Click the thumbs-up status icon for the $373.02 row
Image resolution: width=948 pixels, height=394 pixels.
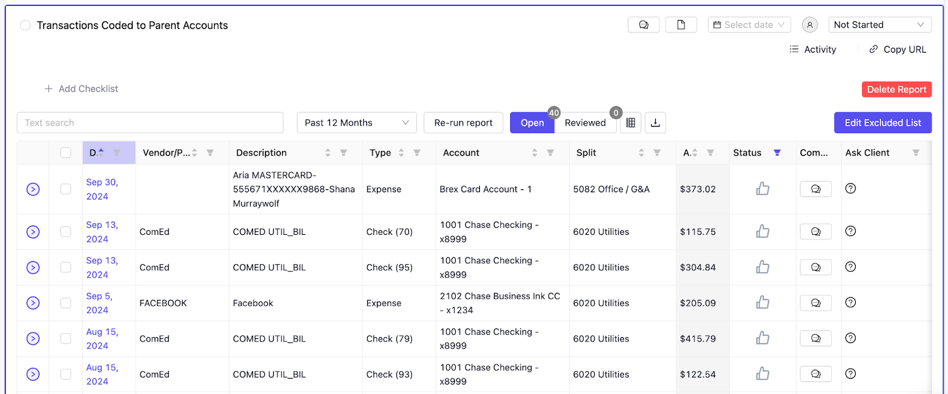[763, 189]
